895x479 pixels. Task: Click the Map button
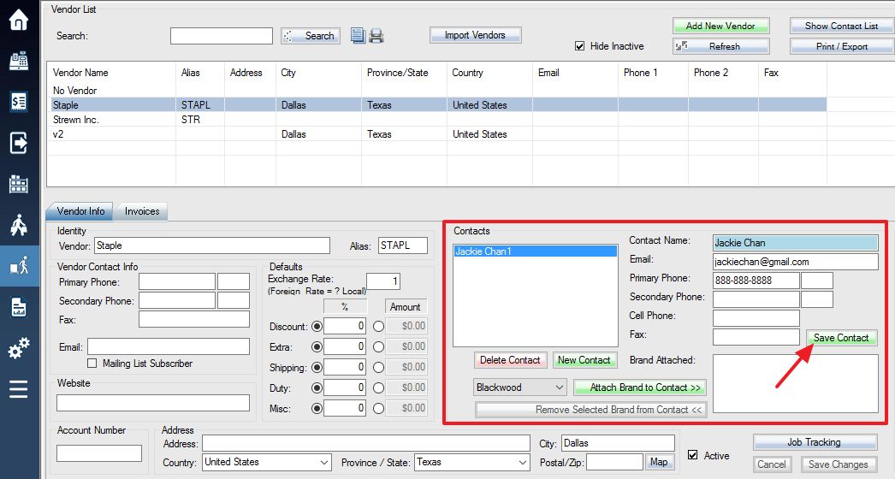[x=659, y=462]
